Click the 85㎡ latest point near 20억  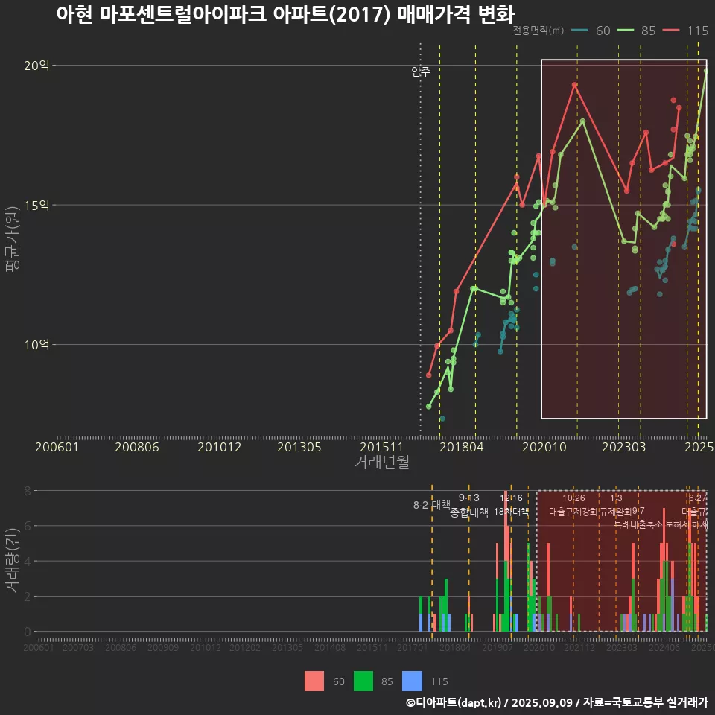tap(706, 71)
